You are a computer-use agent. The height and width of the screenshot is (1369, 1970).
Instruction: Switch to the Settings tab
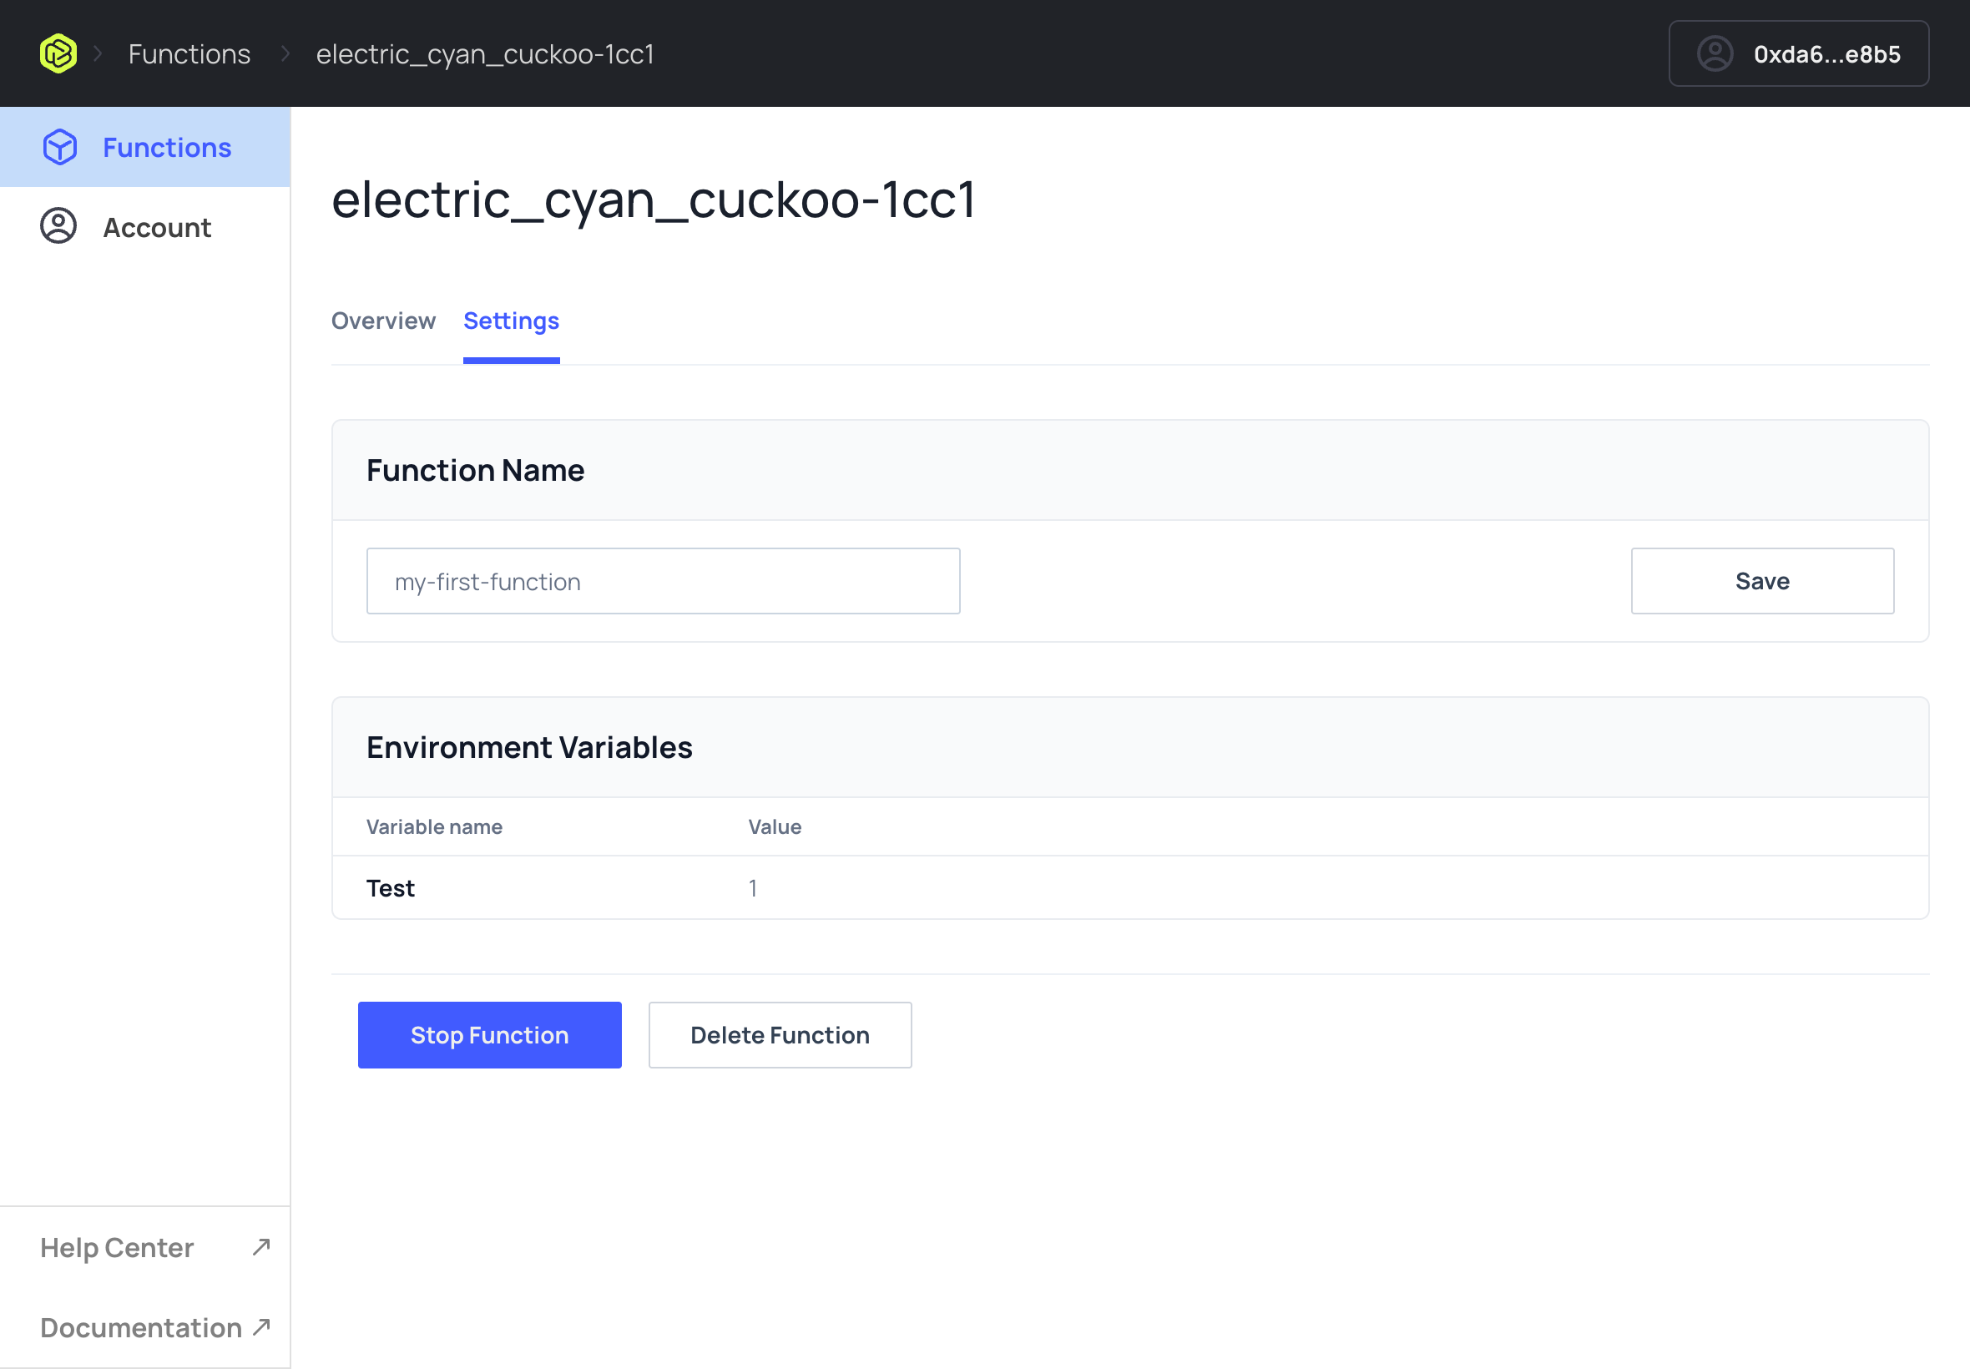(511, 321)
